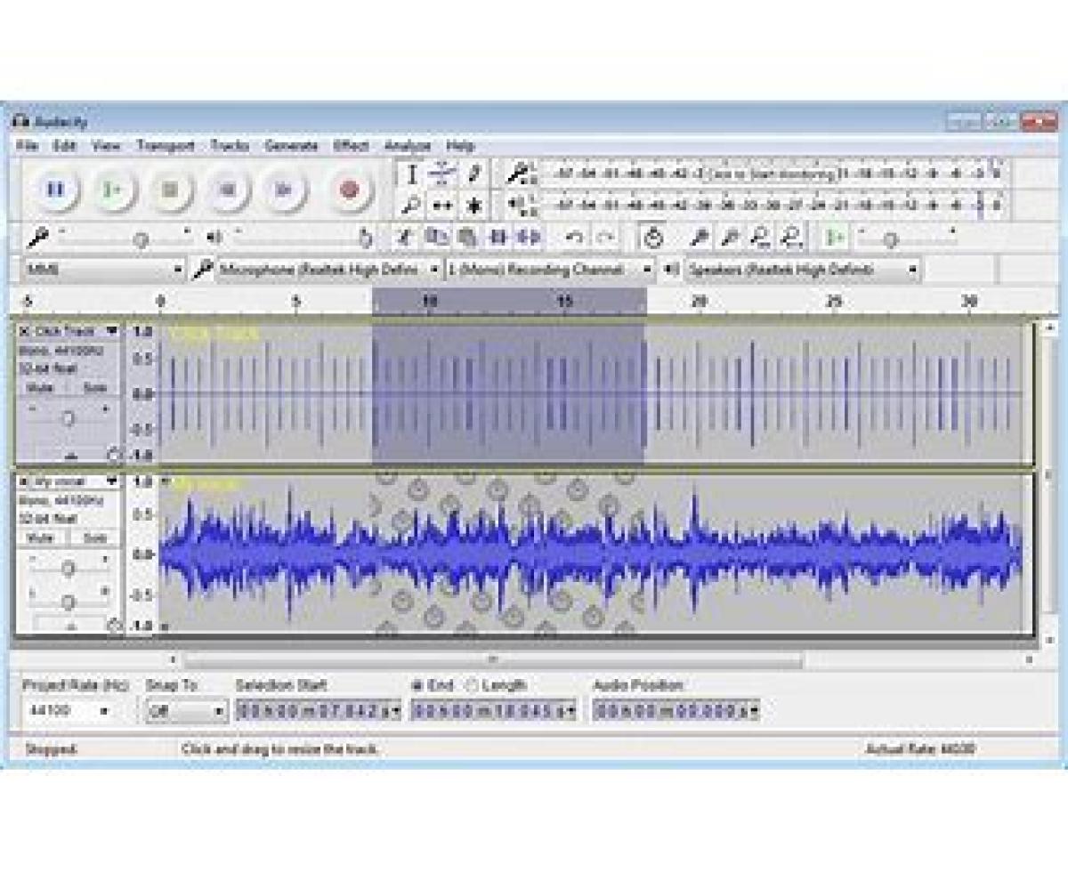Click the Click Track gain slider
This screenshot has height=873, width=1068.
click(x=68, y=416)
